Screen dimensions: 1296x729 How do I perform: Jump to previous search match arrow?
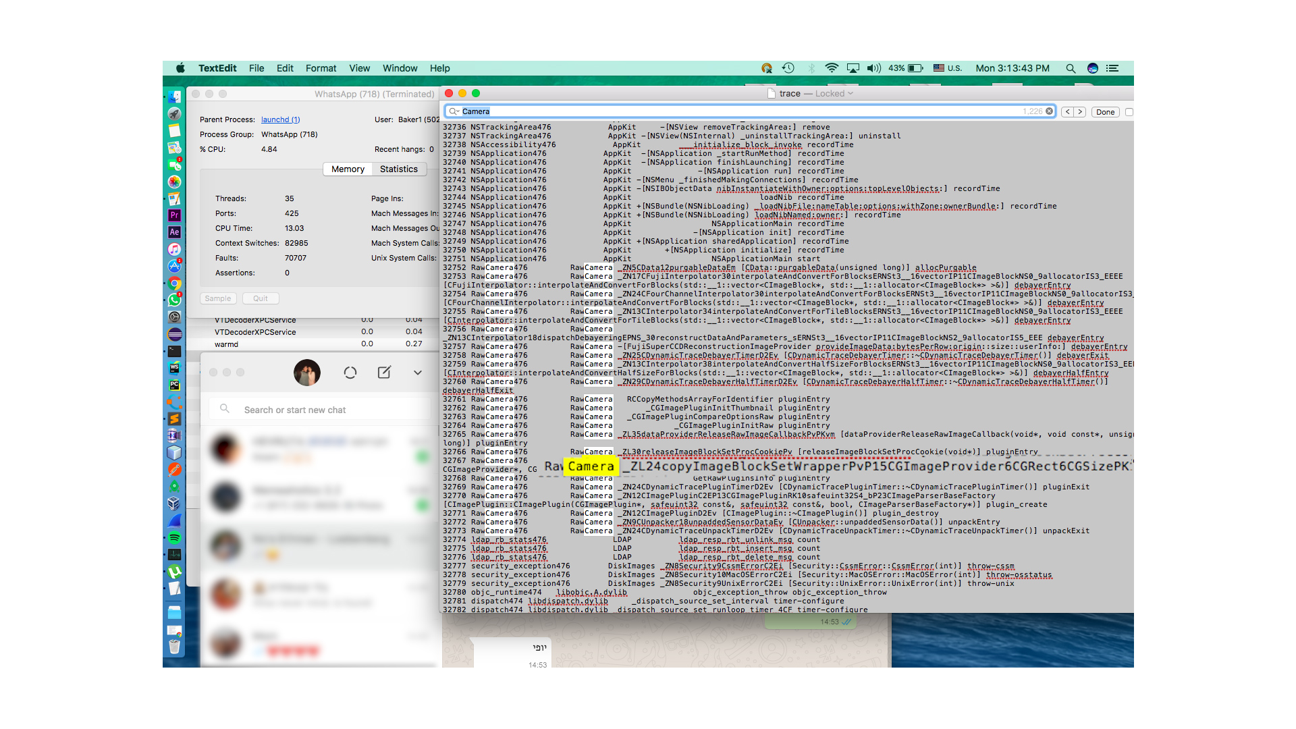(x=1067, y=112)
